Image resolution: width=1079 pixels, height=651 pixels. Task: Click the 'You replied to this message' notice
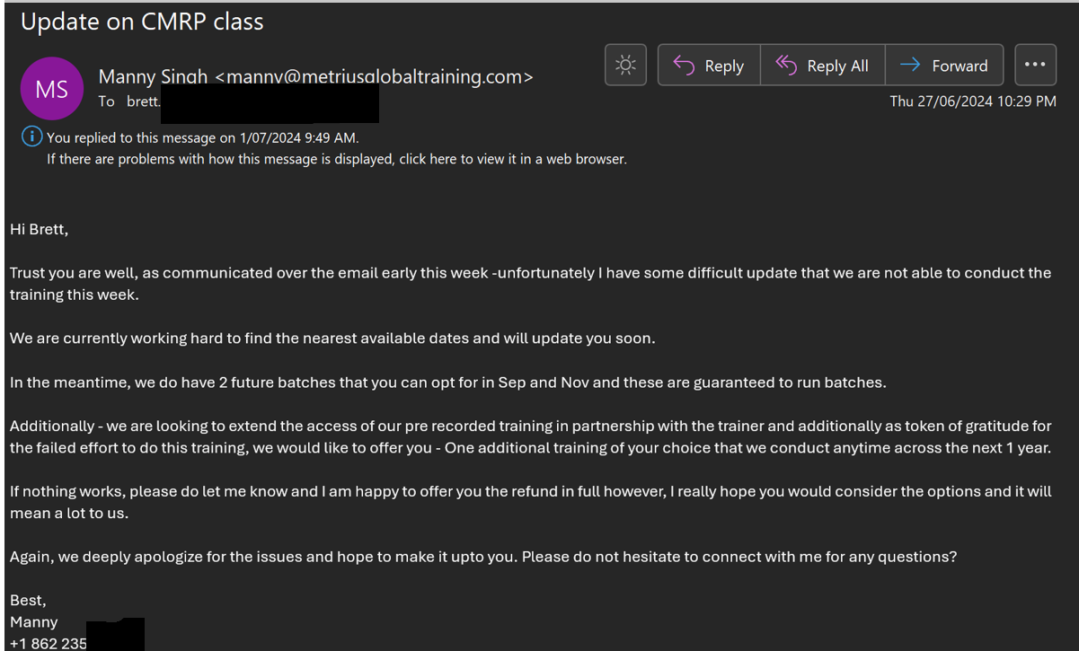(202, 137)
